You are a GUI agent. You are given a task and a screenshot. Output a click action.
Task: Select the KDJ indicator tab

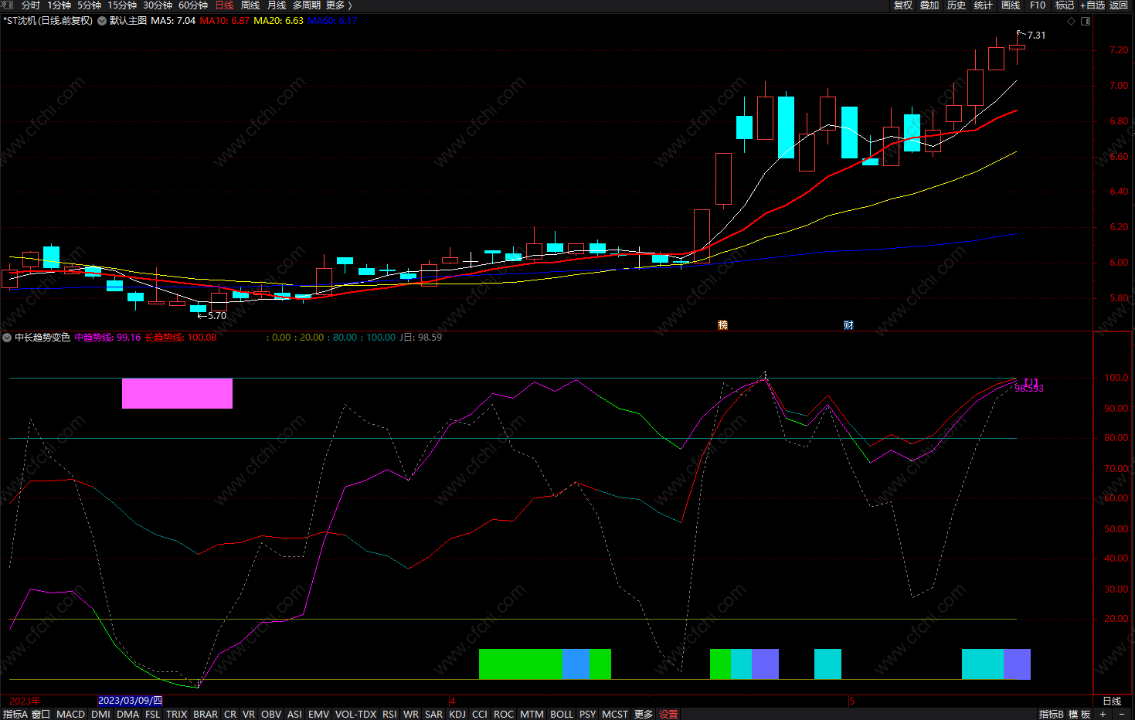(457, 714)
